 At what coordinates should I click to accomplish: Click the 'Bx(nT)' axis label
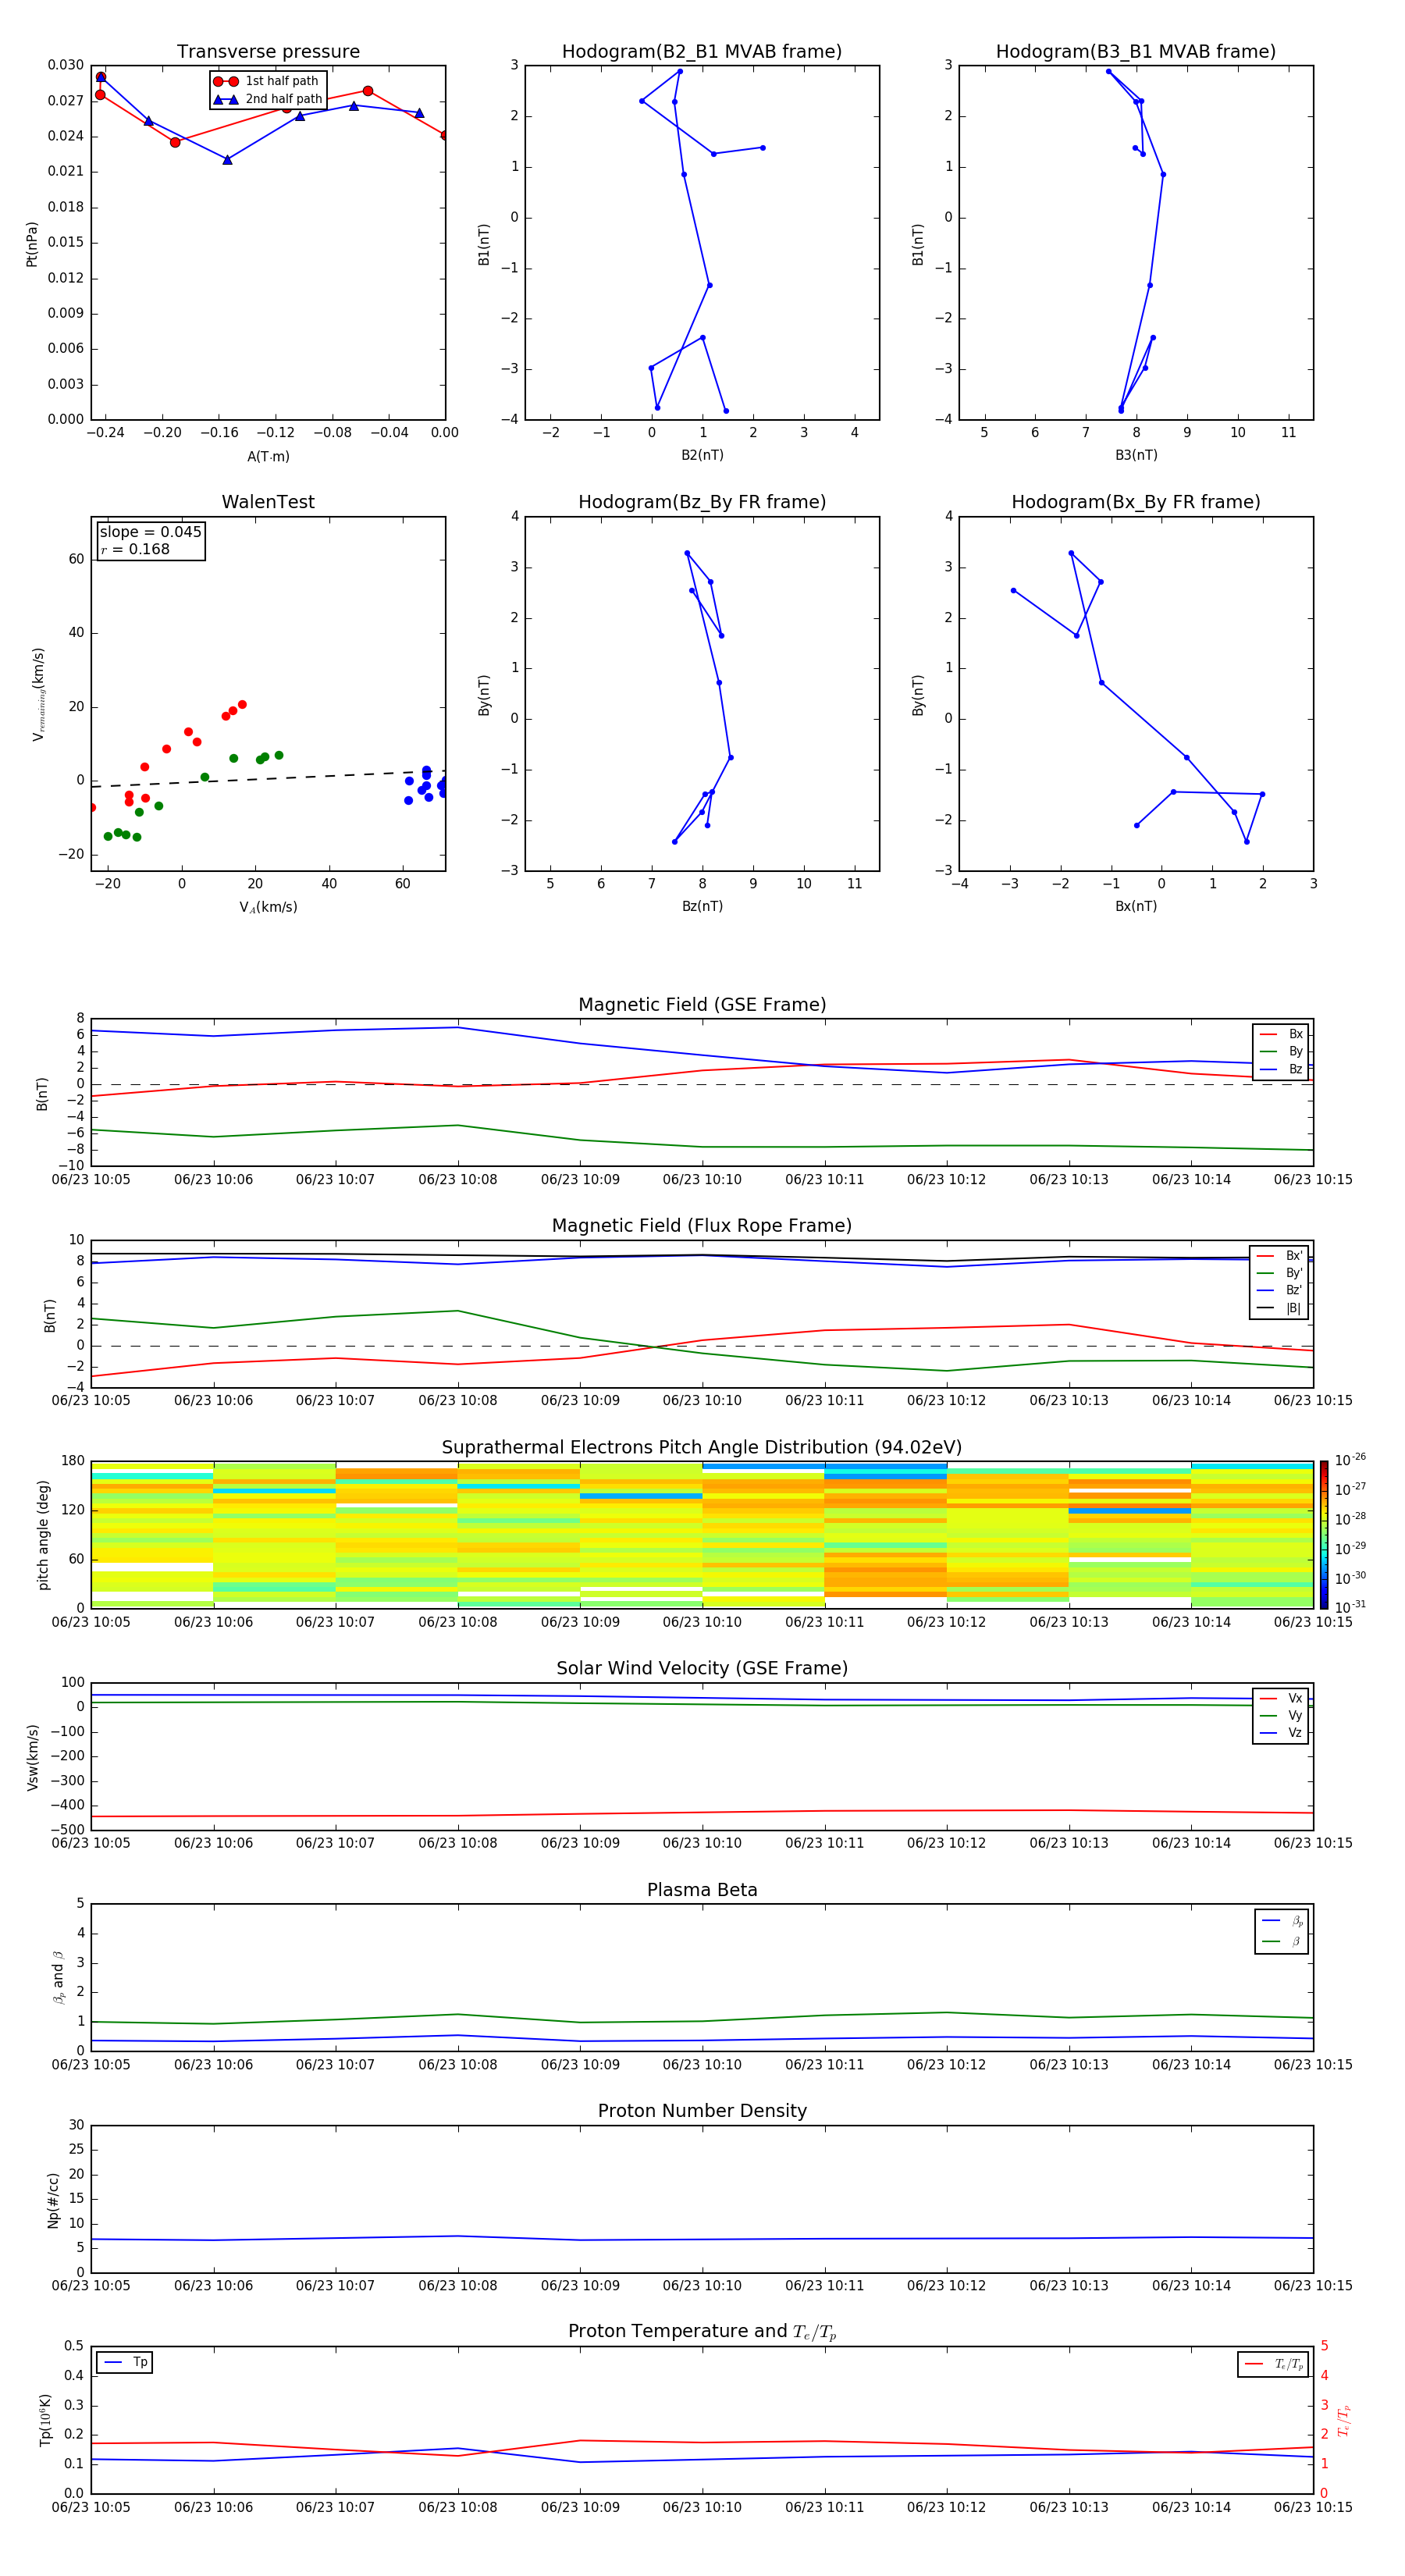(1136, 907)
